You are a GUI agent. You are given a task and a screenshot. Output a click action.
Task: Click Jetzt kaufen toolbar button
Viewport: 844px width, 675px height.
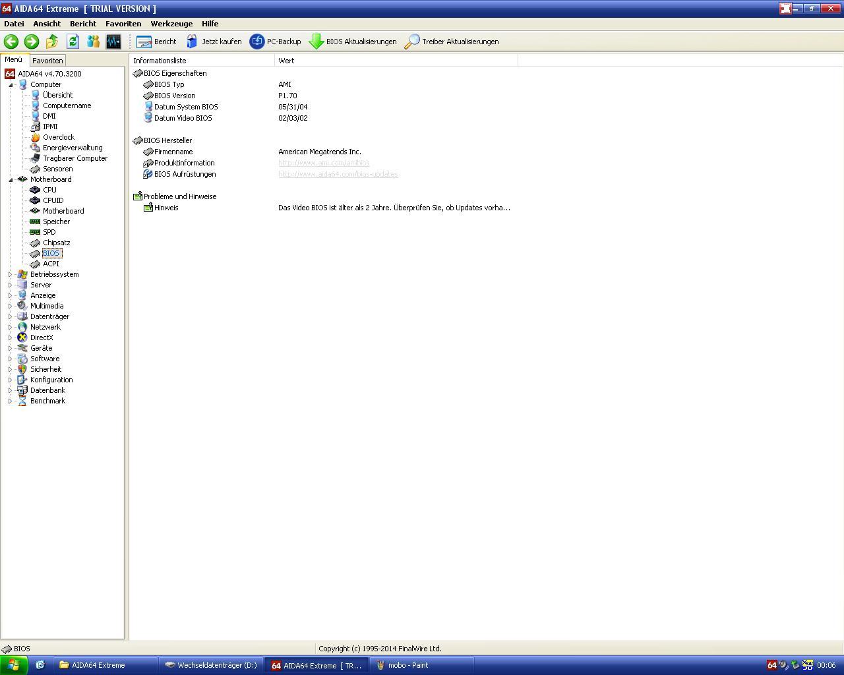[214, 42]
